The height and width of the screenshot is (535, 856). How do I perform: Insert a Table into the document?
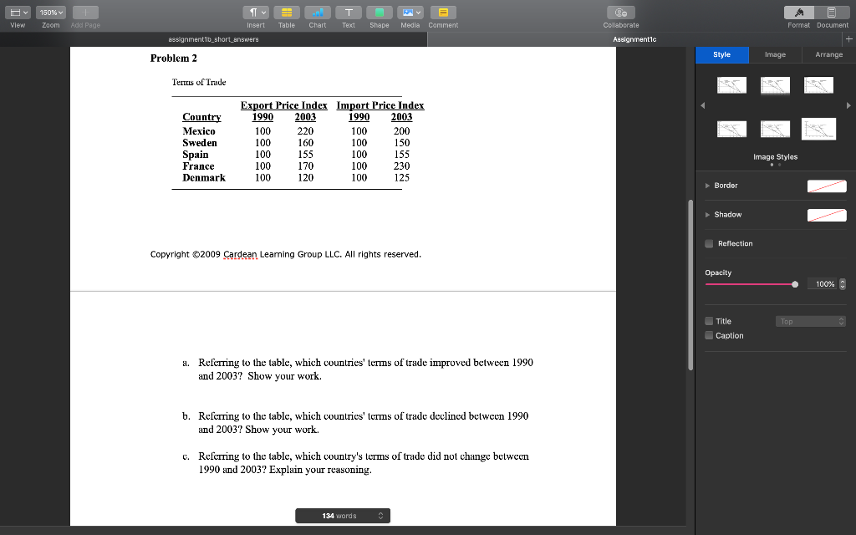pyautogui.click(x=287, y=12)
